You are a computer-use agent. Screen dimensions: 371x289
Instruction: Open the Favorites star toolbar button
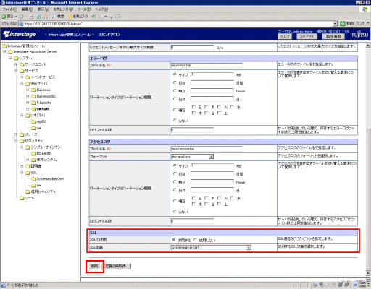[78, 17]
